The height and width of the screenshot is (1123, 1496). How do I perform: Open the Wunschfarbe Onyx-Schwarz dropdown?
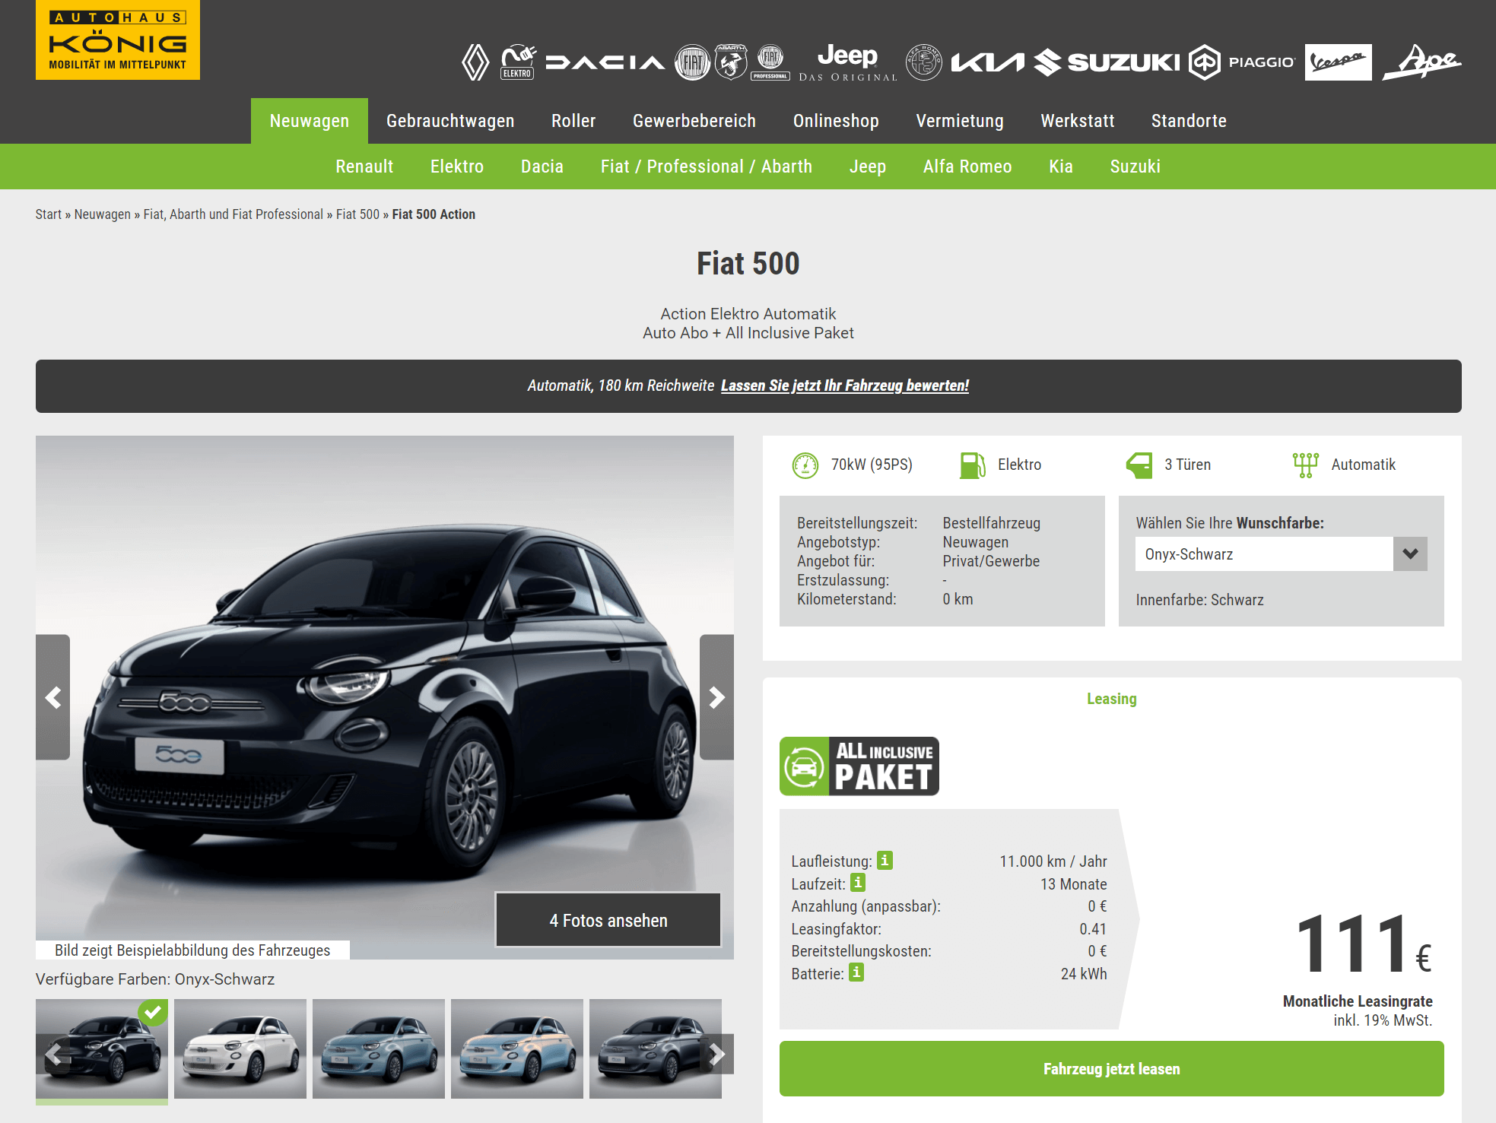coord(1282,554)
